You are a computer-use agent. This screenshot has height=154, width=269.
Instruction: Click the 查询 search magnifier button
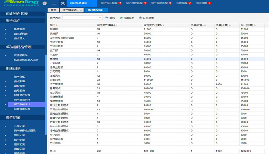(110, 18)
